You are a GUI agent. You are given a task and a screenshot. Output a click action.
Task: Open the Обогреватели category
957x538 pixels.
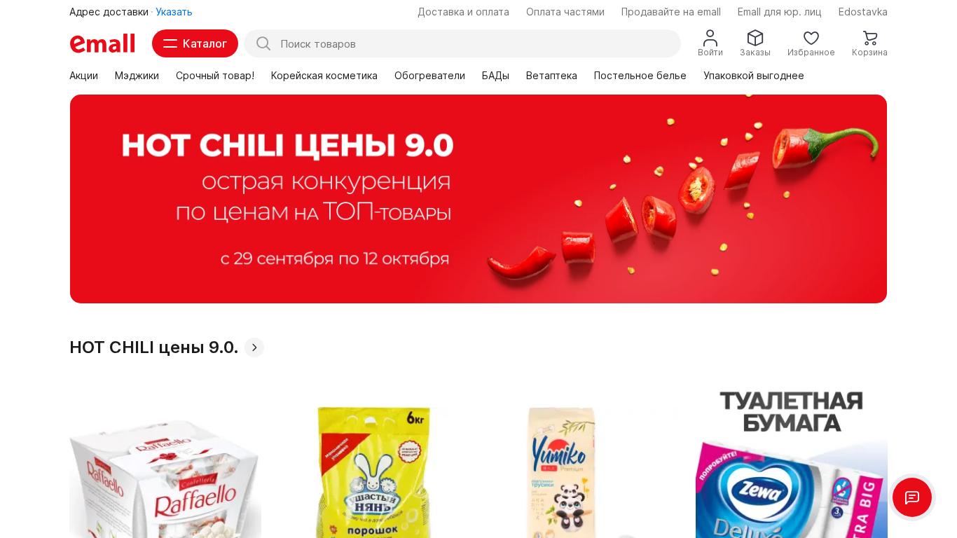429,76
